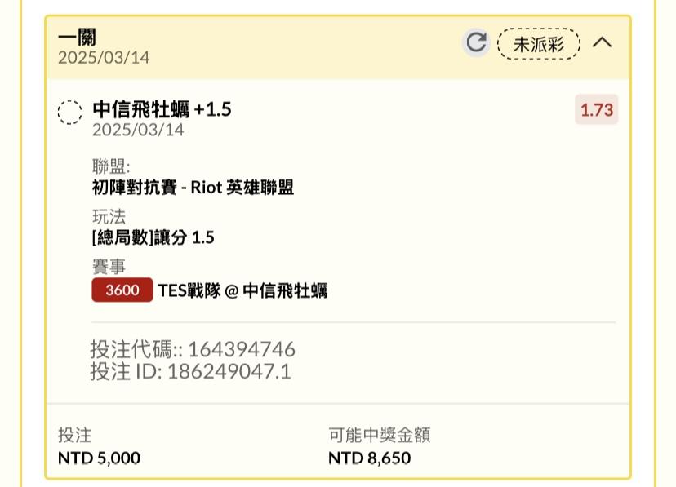Click the 未派彩 status badge
Viewport: 676px width, 487px height.
[539, 43]
